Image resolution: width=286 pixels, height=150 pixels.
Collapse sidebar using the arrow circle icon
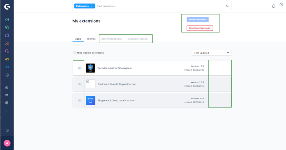7,130
